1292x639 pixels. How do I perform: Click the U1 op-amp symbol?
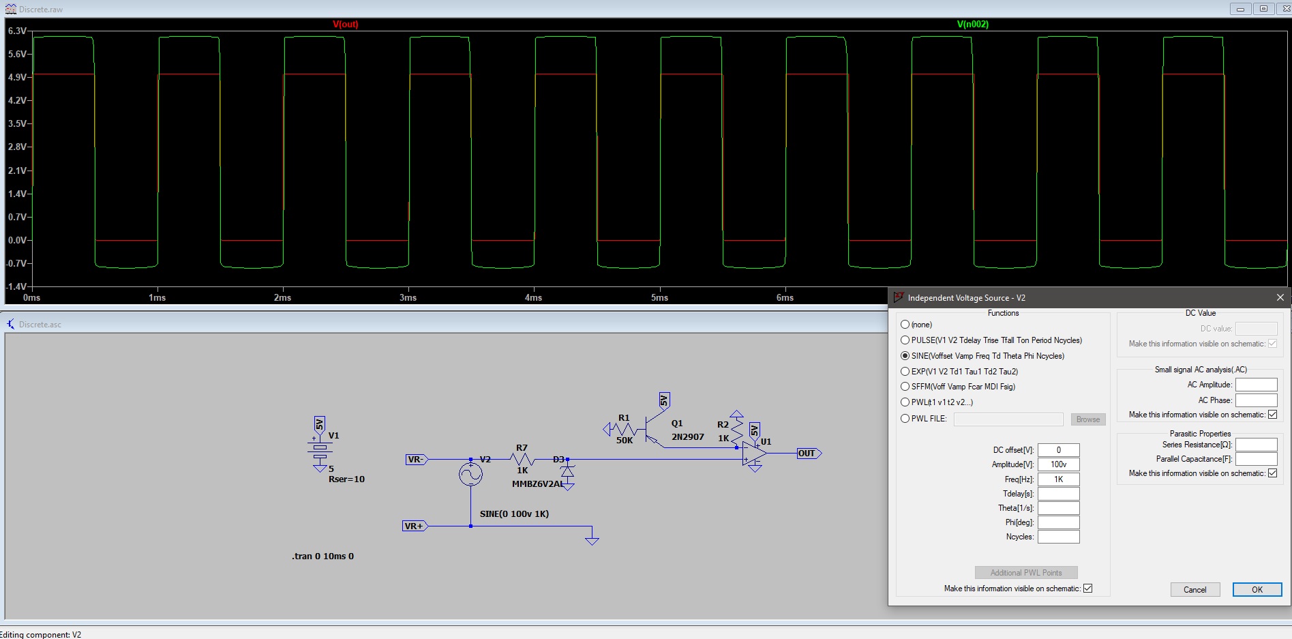click(x=754, y=454)
